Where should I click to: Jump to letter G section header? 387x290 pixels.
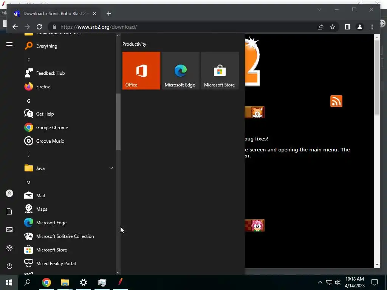point(29,101)
